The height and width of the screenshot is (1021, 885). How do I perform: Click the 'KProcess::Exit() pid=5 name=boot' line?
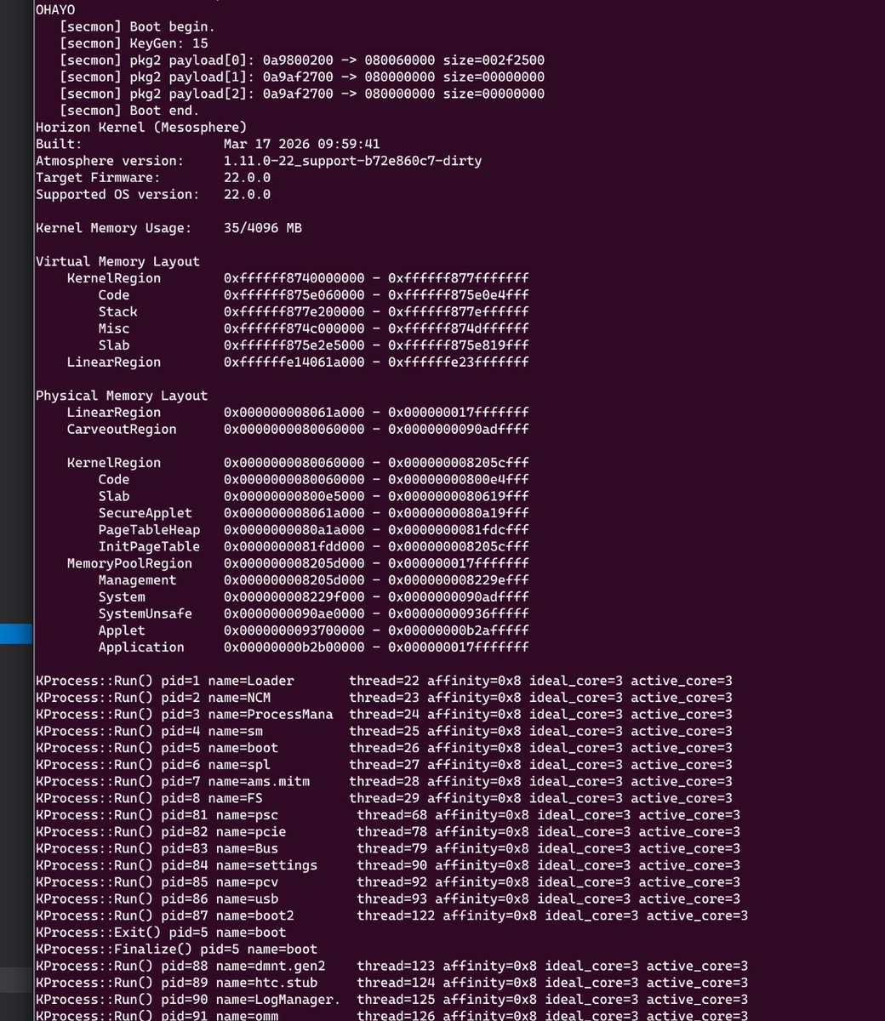point(161,932)
